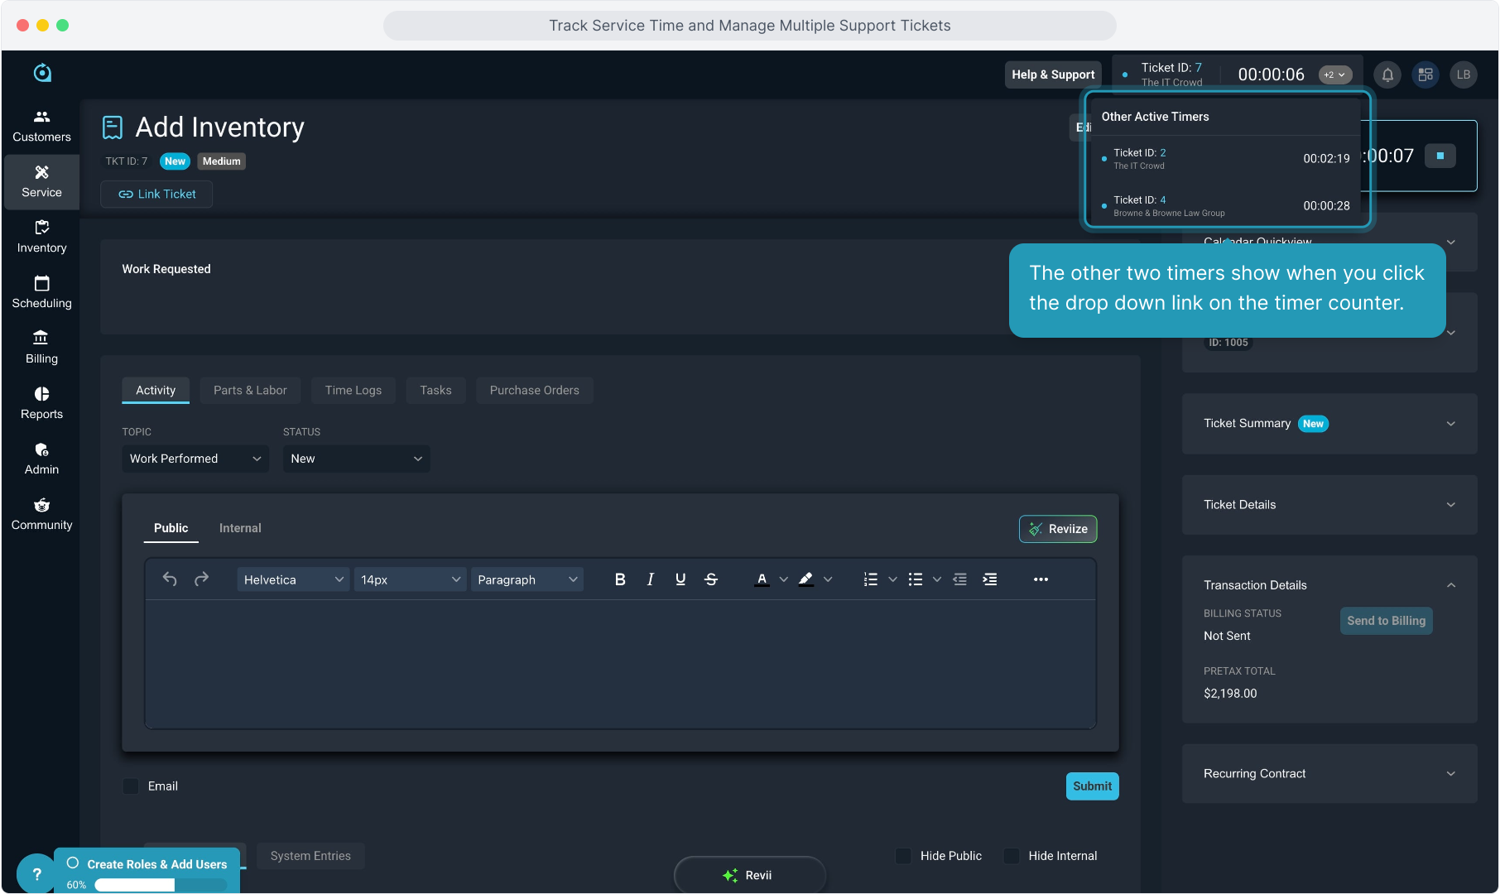The image size is (1500, 894).
Task: Go to Reports in the sidebar
Action: [x=41, y=403]
